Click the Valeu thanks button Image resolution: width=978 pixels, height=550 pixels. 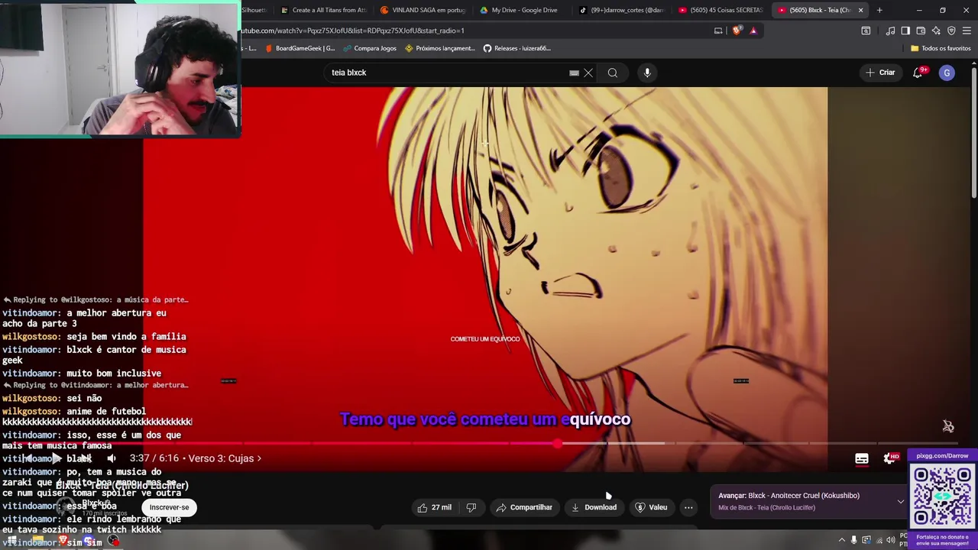tap(651, 507)
